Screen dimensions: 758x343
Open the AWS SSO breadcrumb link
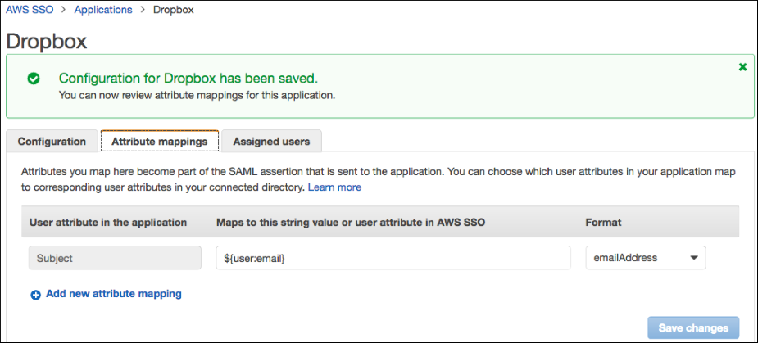pos(30,10)
